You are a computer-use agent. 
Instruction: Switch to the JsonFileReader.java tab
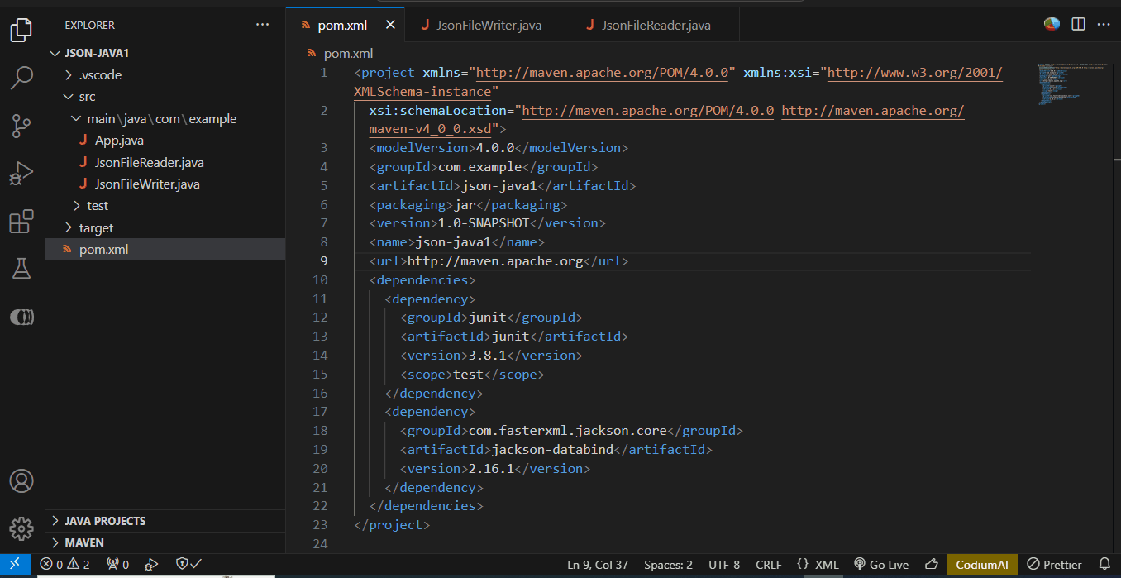tap(655, 26)
